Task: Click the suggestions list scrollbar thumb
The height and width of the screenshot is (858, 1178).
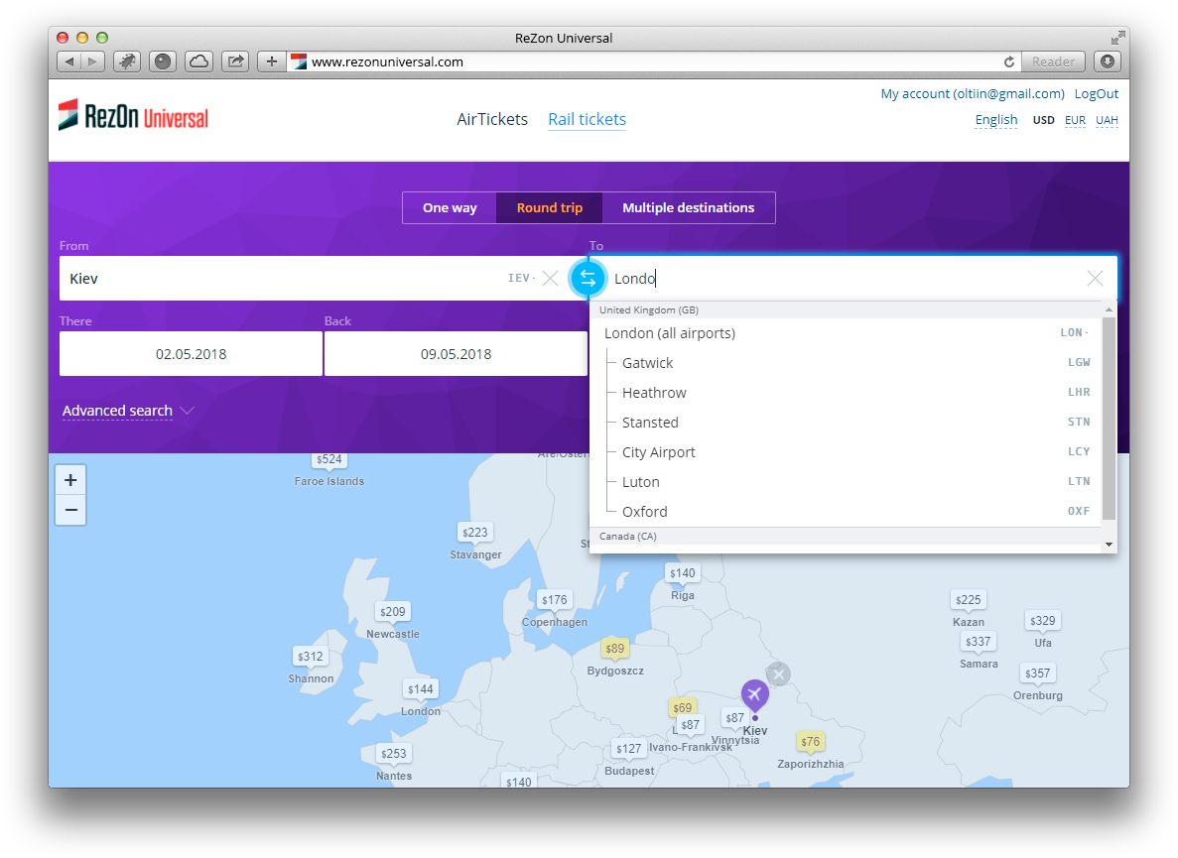Action: [1109, 419]
